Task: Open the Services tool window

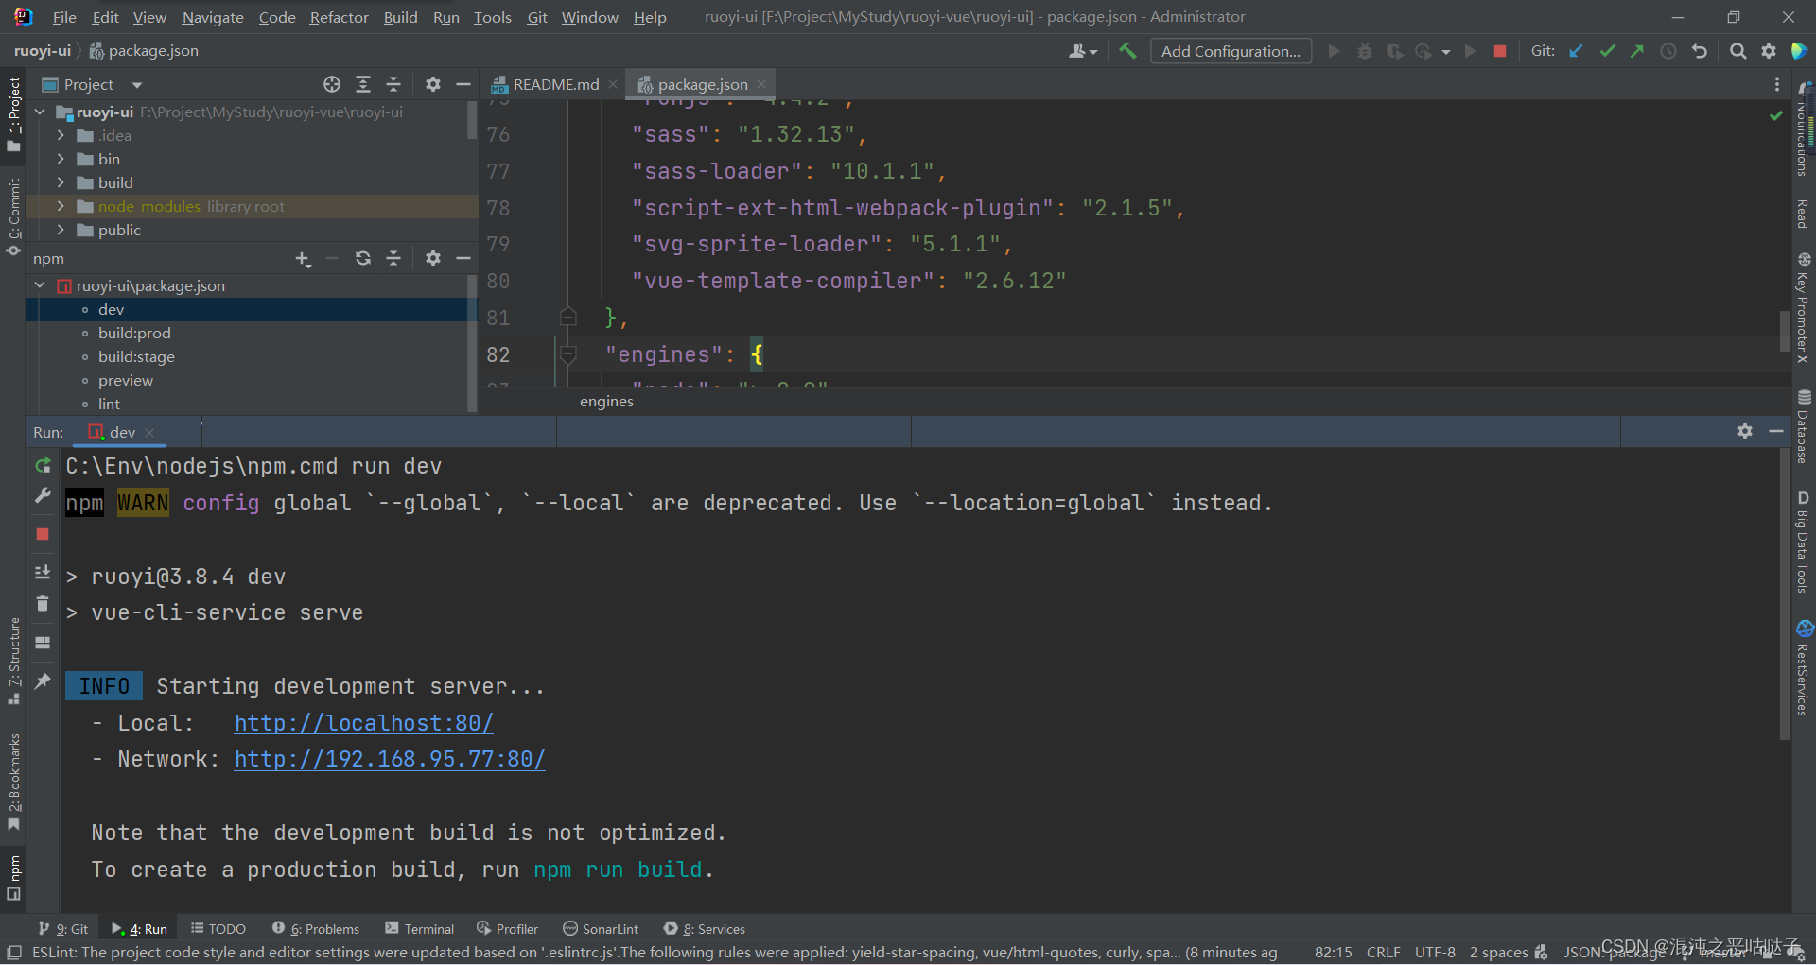Action: coord(705,929)
